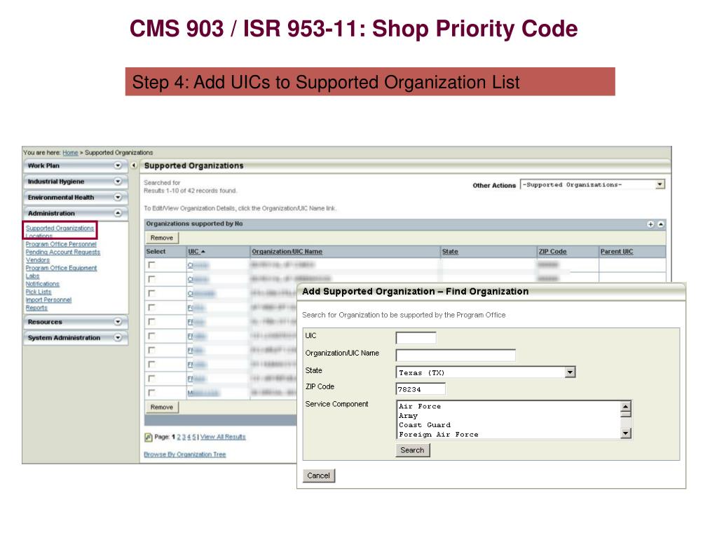Viewport: 717px width, 547px height.
Task: Expand the Environmental Health menu section
Action: click(118, 197)
